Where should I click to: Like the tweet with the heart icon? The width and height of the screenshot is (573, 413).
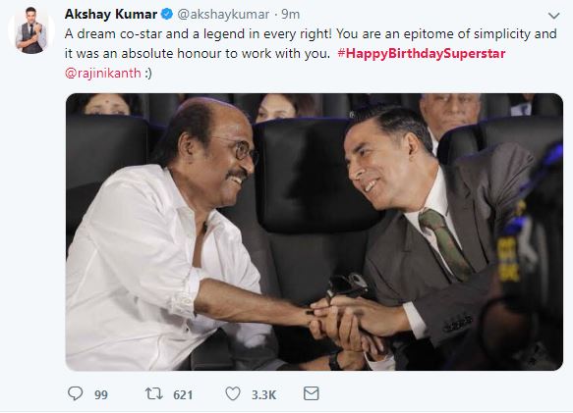tap(233, 393)
